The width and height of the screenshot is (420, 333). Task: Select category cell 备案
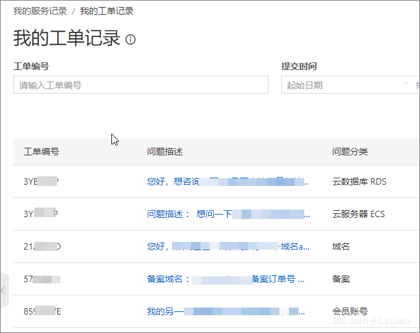pos(341,279)
